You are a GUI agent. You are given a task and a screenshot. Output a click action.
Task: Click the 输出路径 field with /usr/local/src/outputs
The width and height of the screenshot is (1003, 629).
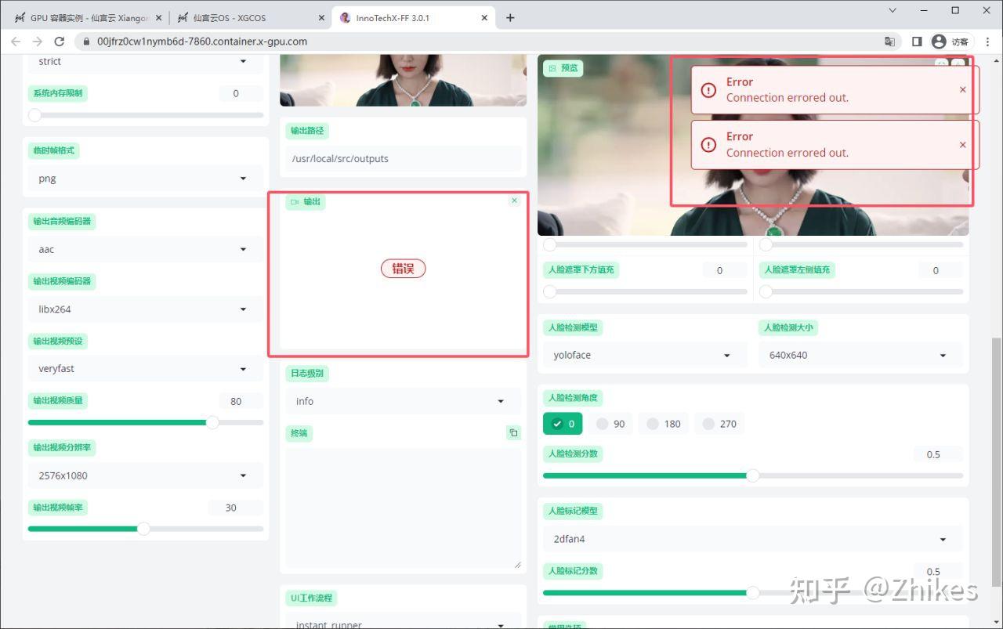pyautogui.click(x=403, y=158)
